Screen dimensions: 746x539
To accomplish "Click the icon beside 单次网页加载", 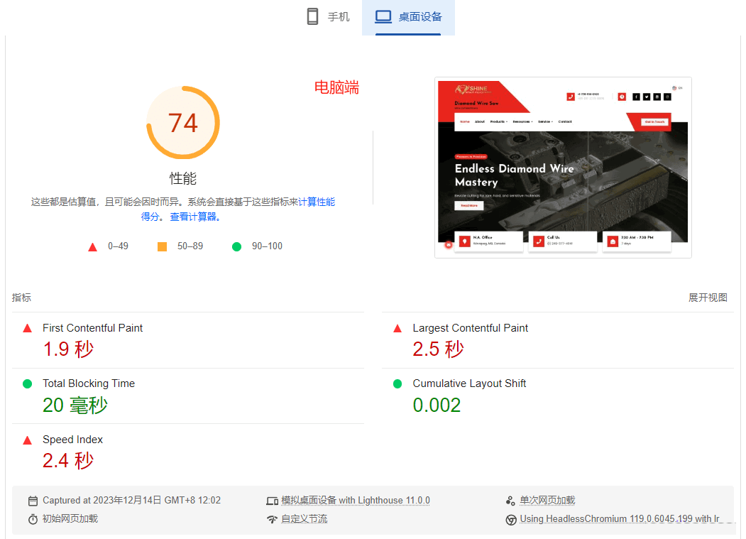I will [x=510, y=501].
